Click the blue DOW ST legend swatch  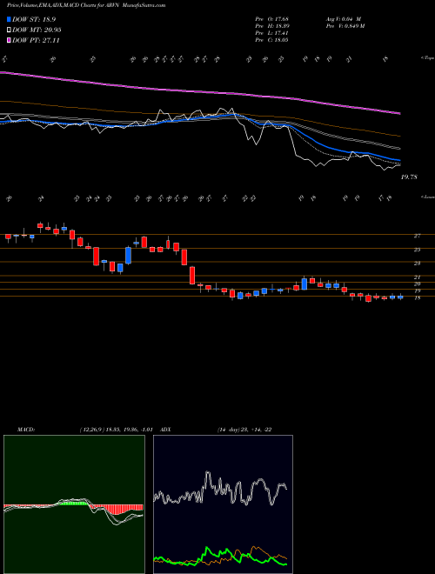(x=9, y=19)
